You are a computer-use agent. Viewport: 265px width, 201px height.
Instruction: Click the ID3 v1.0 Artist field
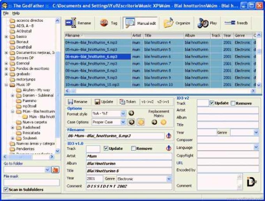129,156
